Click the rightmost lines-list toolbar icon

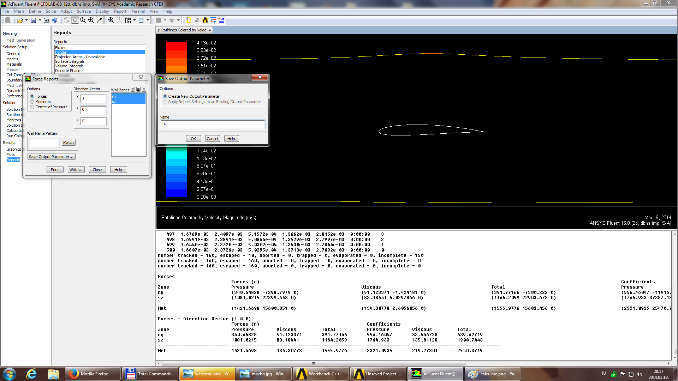(221, 20)
